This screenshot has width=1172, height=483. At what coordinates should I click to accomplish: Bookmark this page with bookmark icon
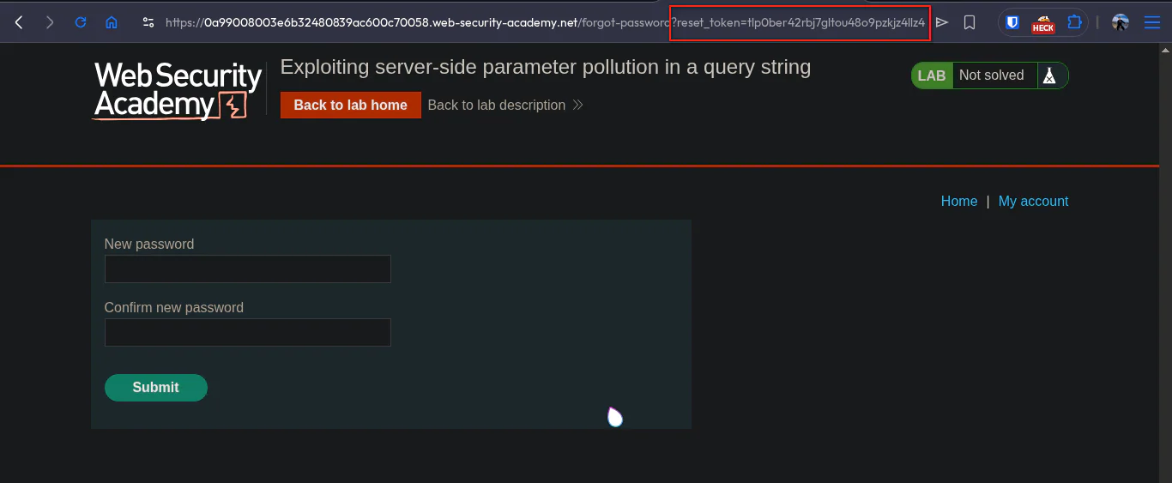(970, 22)
